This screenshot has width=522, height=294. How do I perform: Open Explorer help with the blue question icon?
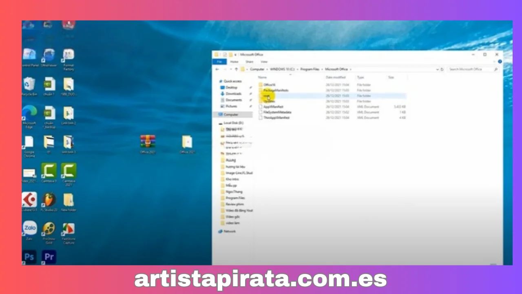pyautogui.click(x=500, y=62)
